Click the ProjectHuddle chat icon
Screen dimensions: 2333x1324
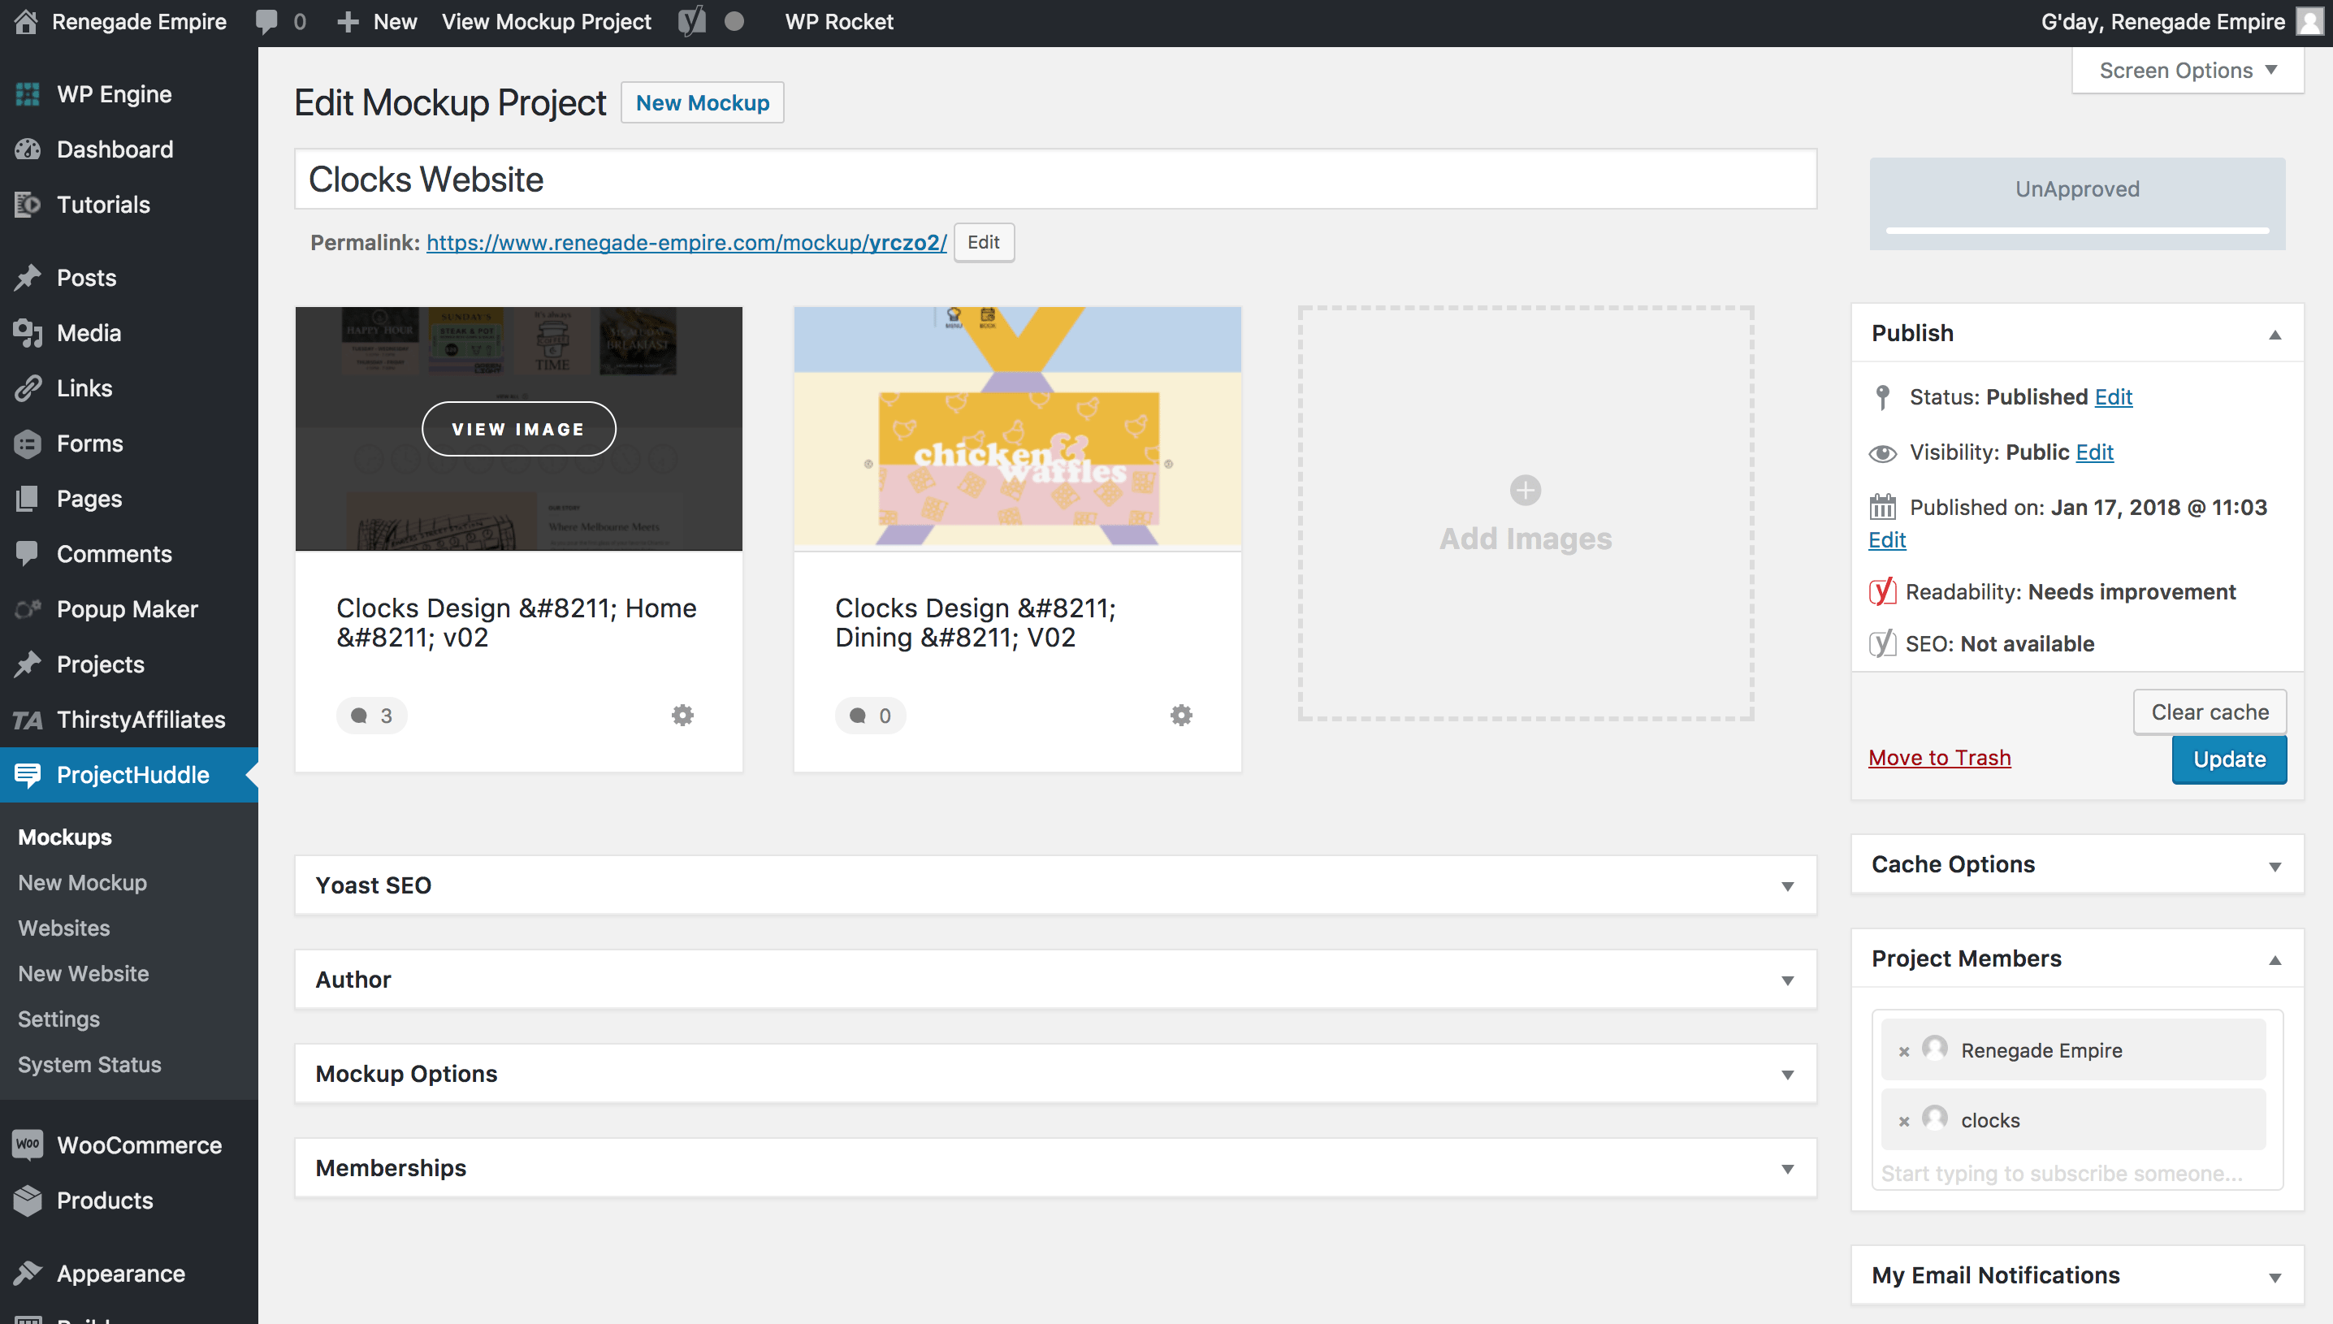[x=28, y=775]
